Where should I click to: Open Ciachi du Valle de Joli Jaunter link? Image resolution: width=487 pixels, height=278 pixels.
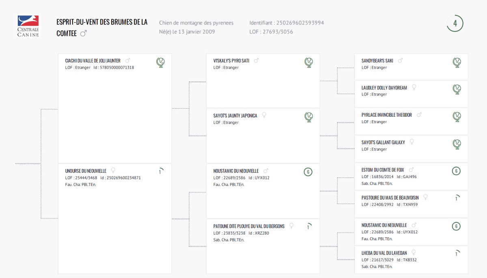pyautogui.click(x=93, y=61)
